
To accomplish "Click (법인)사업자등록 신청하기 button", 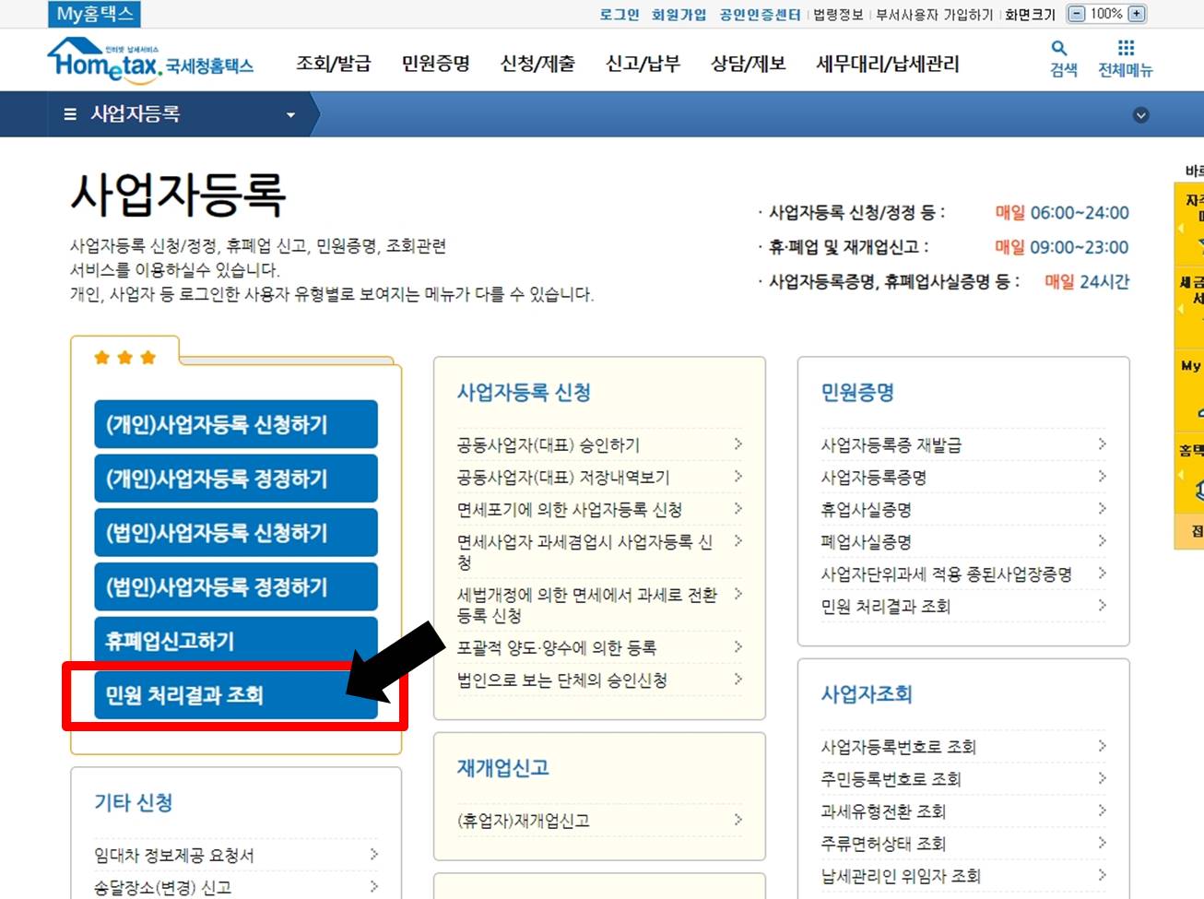I will tap(236, 533).
